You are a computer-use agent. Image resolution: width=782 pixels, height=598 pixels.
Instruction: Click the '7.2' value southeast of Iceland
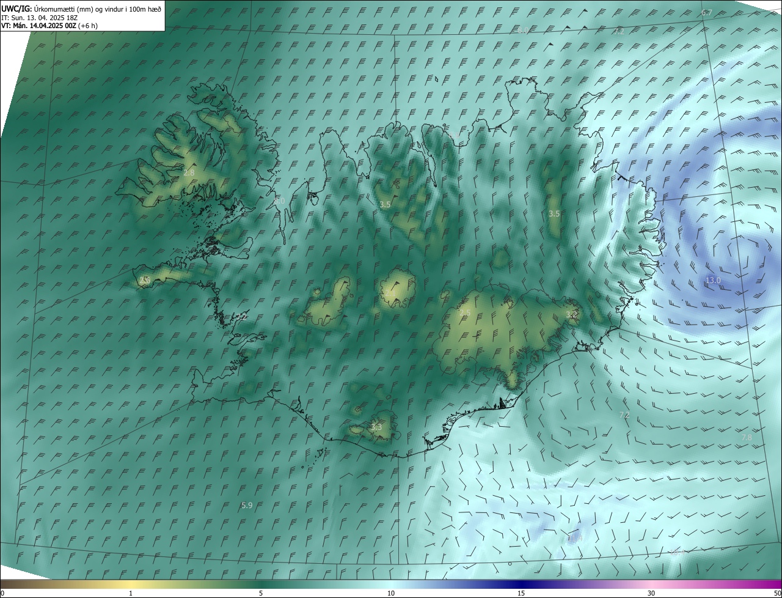pos(624,415)
